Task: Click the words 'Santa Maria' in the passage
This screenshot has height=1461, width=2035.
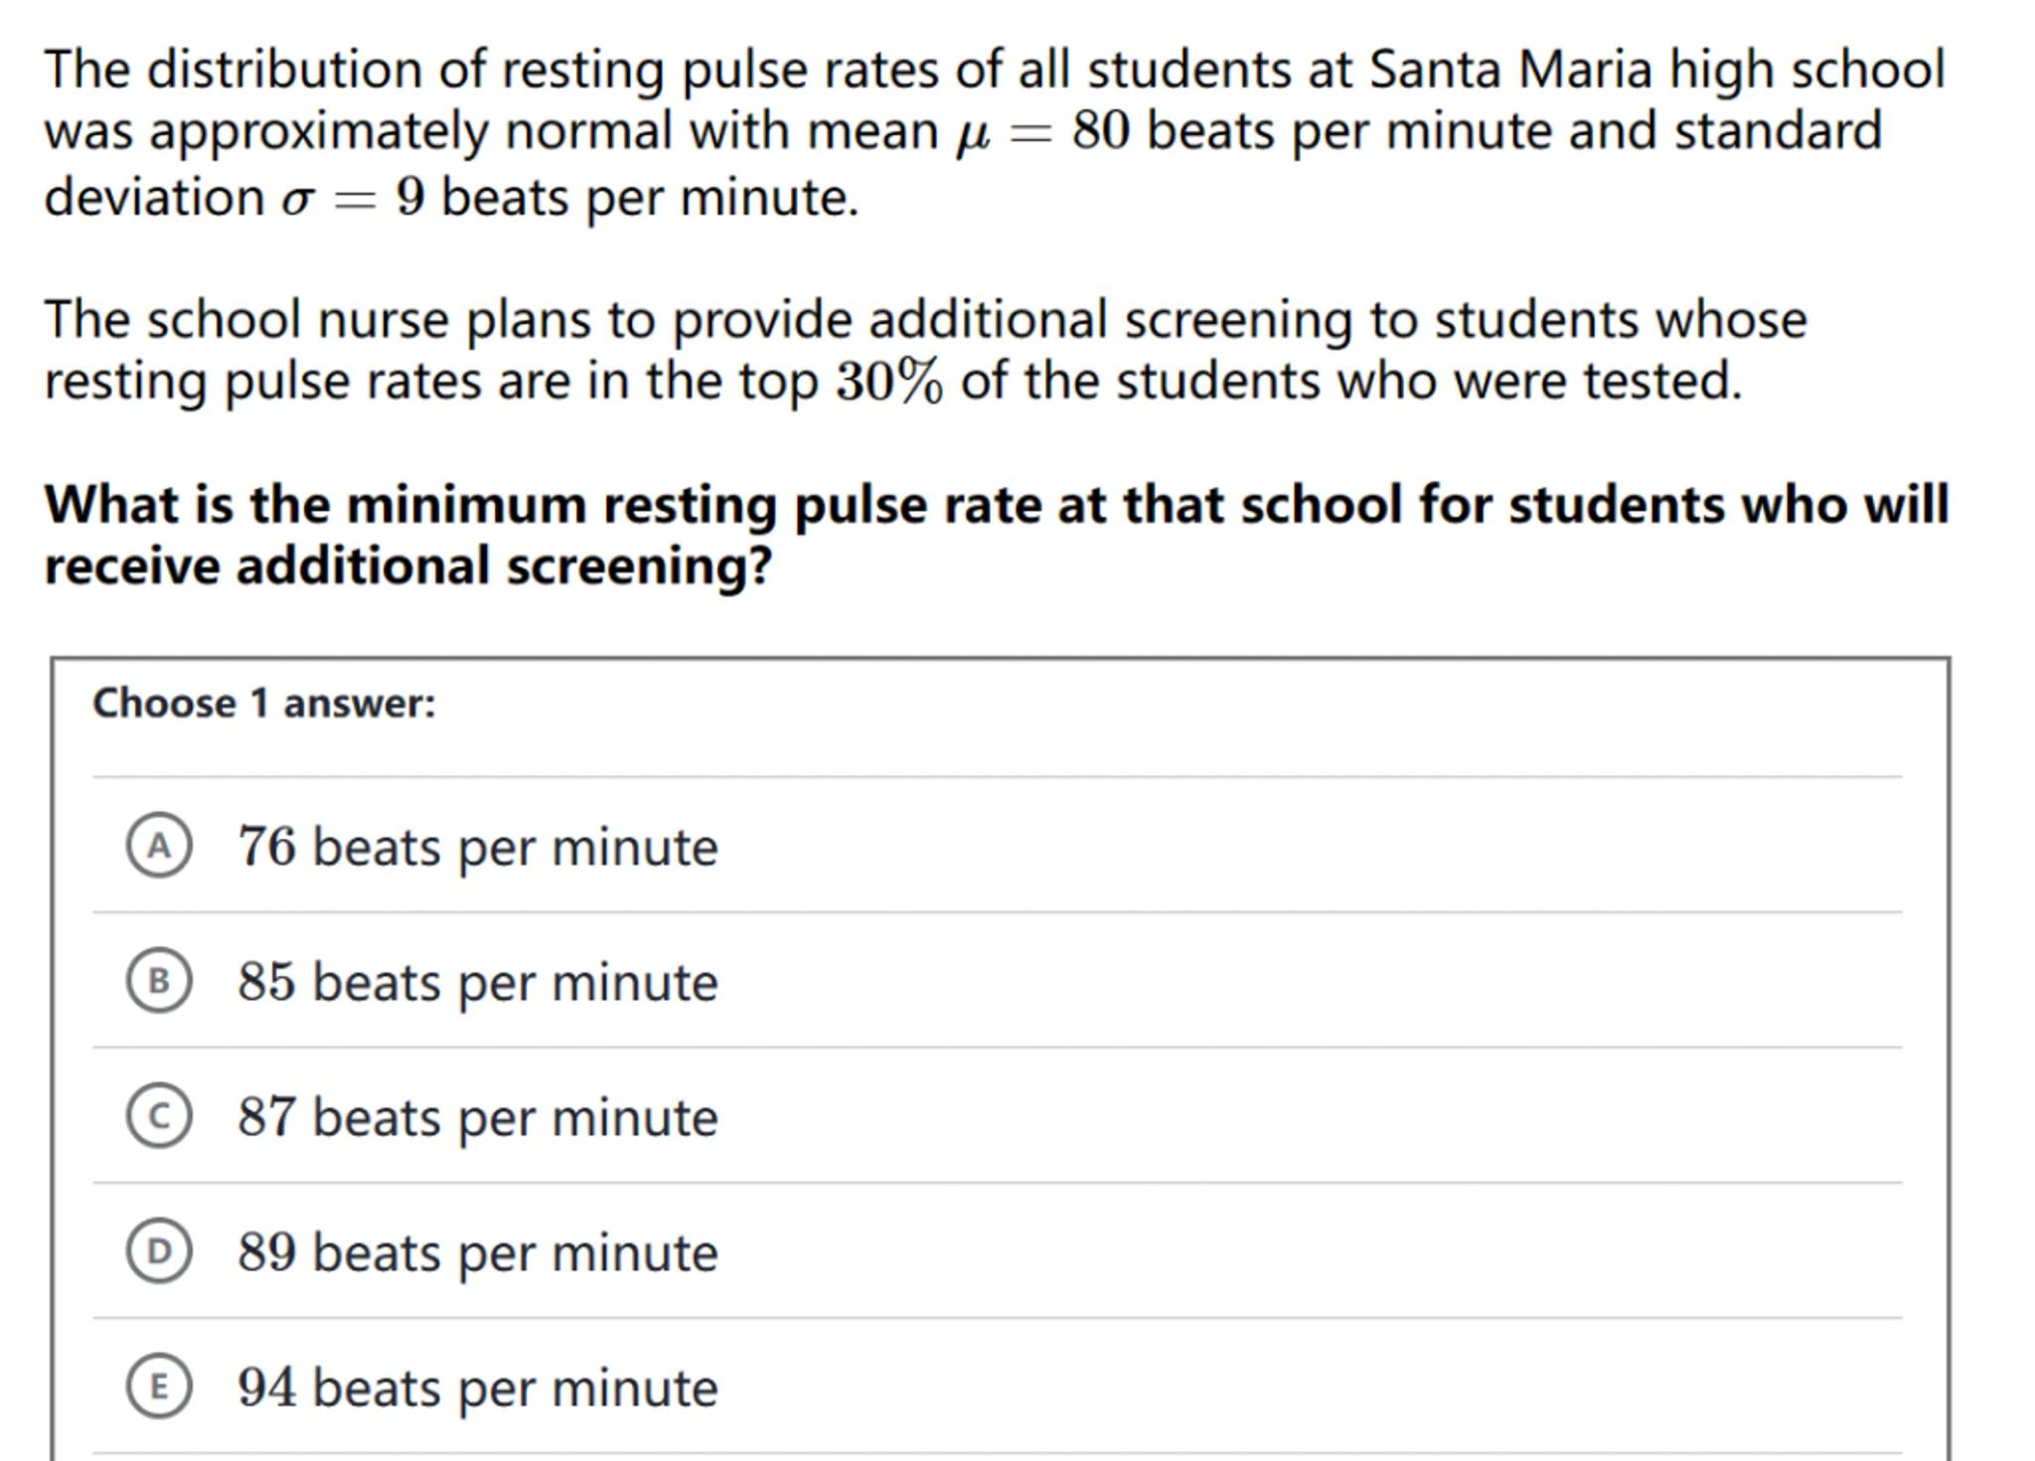Action: [x=1510, y=71]
